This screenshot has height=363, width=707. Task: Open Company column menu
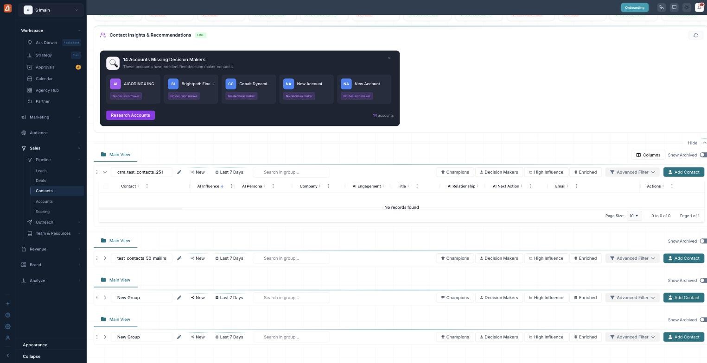point(329,186)
